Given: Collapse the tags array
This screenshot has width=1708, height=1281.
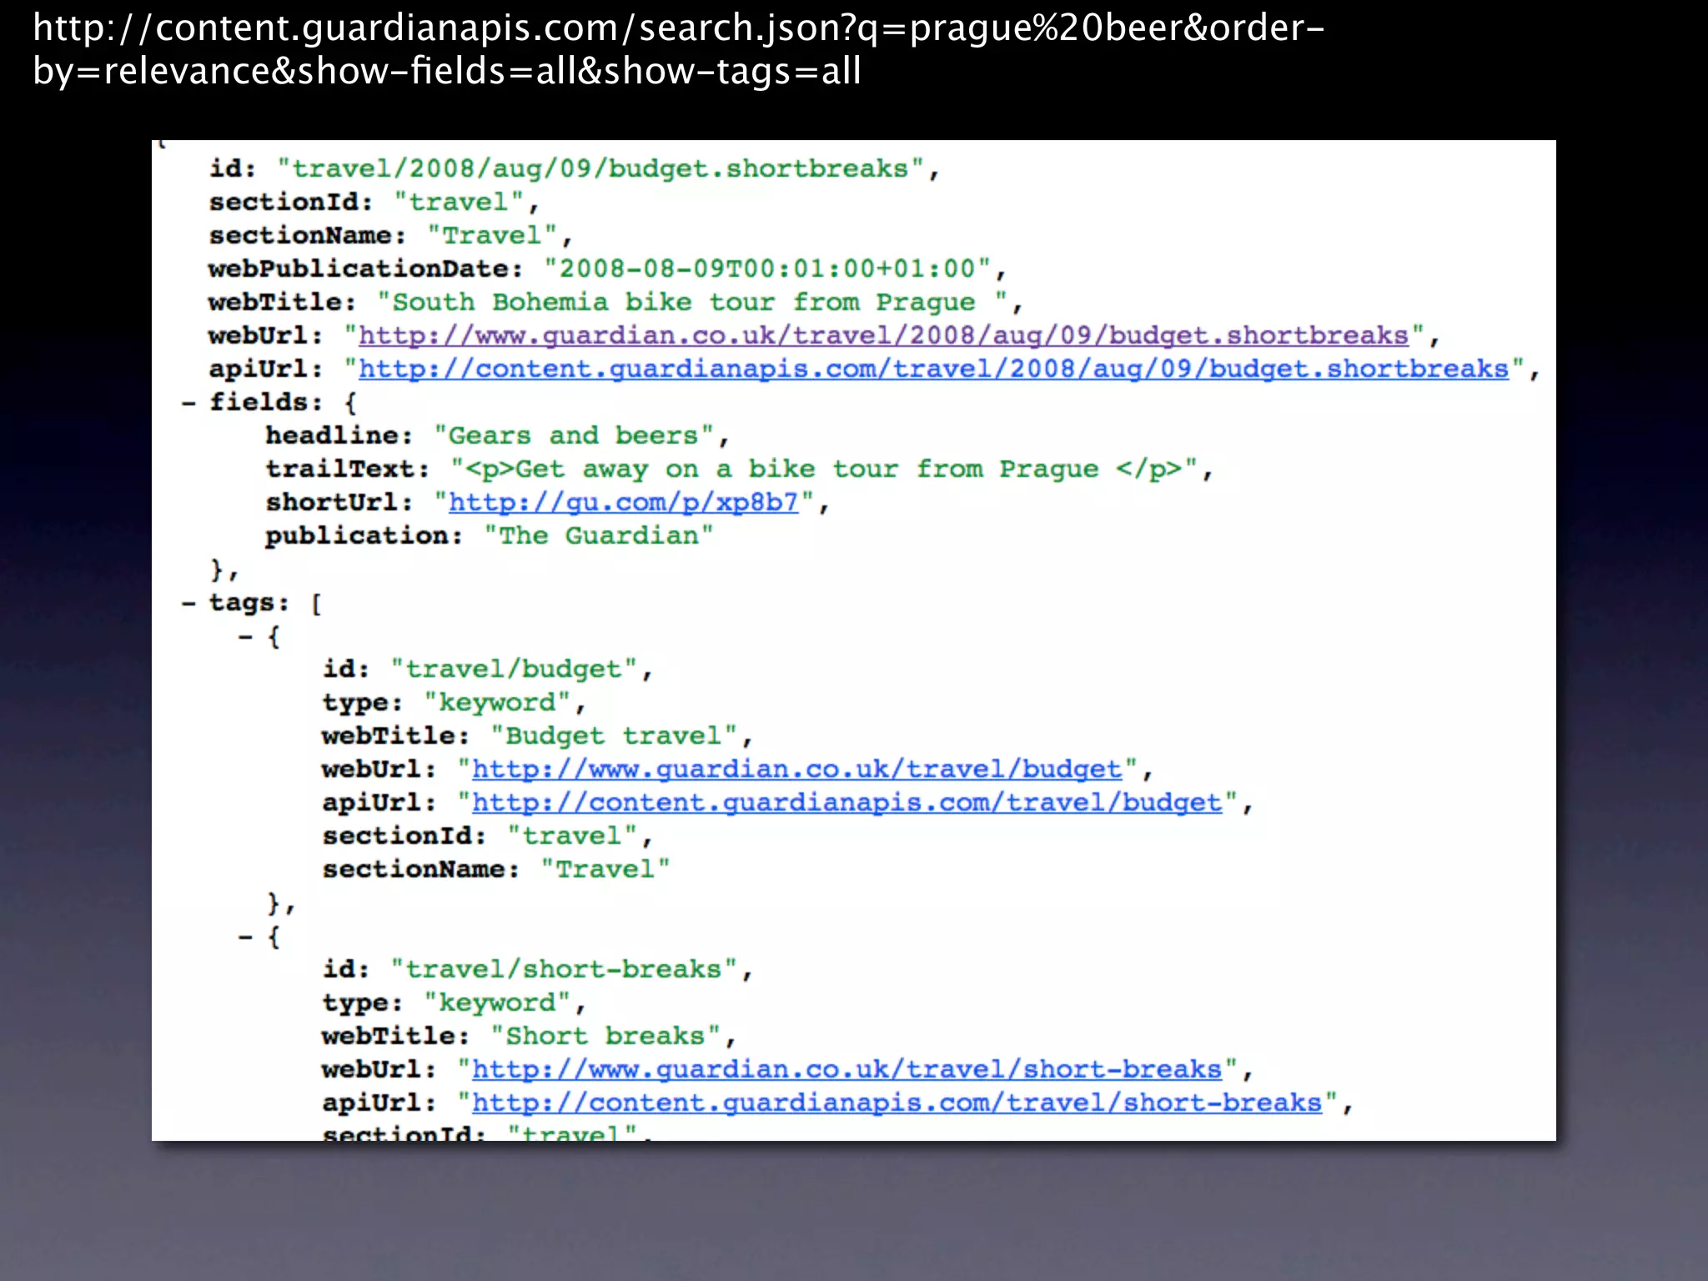Looking at the screenshot, I should click(x=189, y=603).
